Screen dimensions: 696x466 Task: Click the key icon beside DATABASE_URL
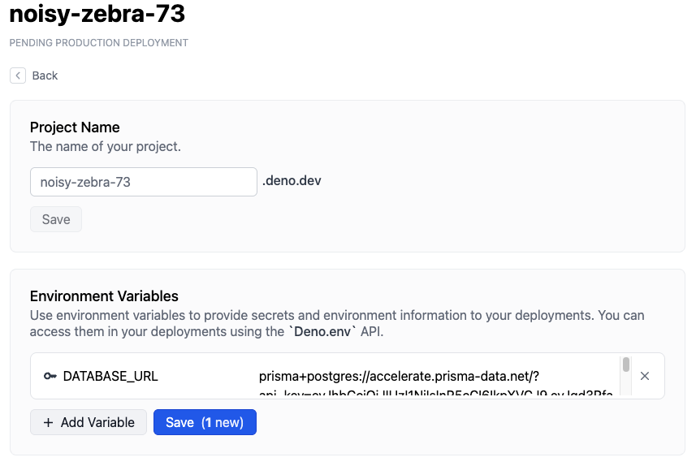pyautogui.click(x=50, y=376)
